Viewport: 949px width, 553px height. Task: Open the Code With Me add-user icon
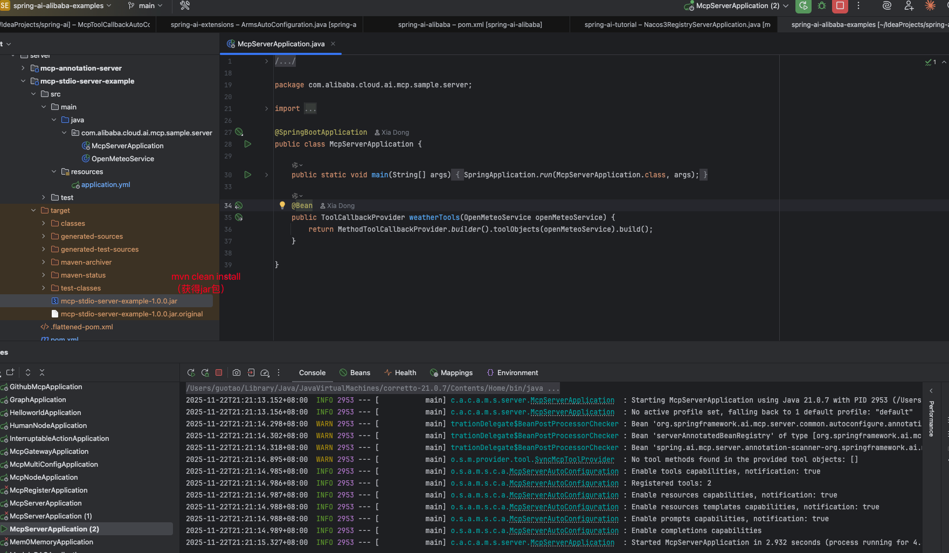909,6
